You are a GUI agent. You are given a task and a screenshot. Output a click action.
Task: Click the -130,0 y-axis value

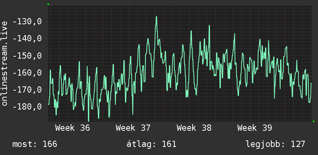(27, 22)
